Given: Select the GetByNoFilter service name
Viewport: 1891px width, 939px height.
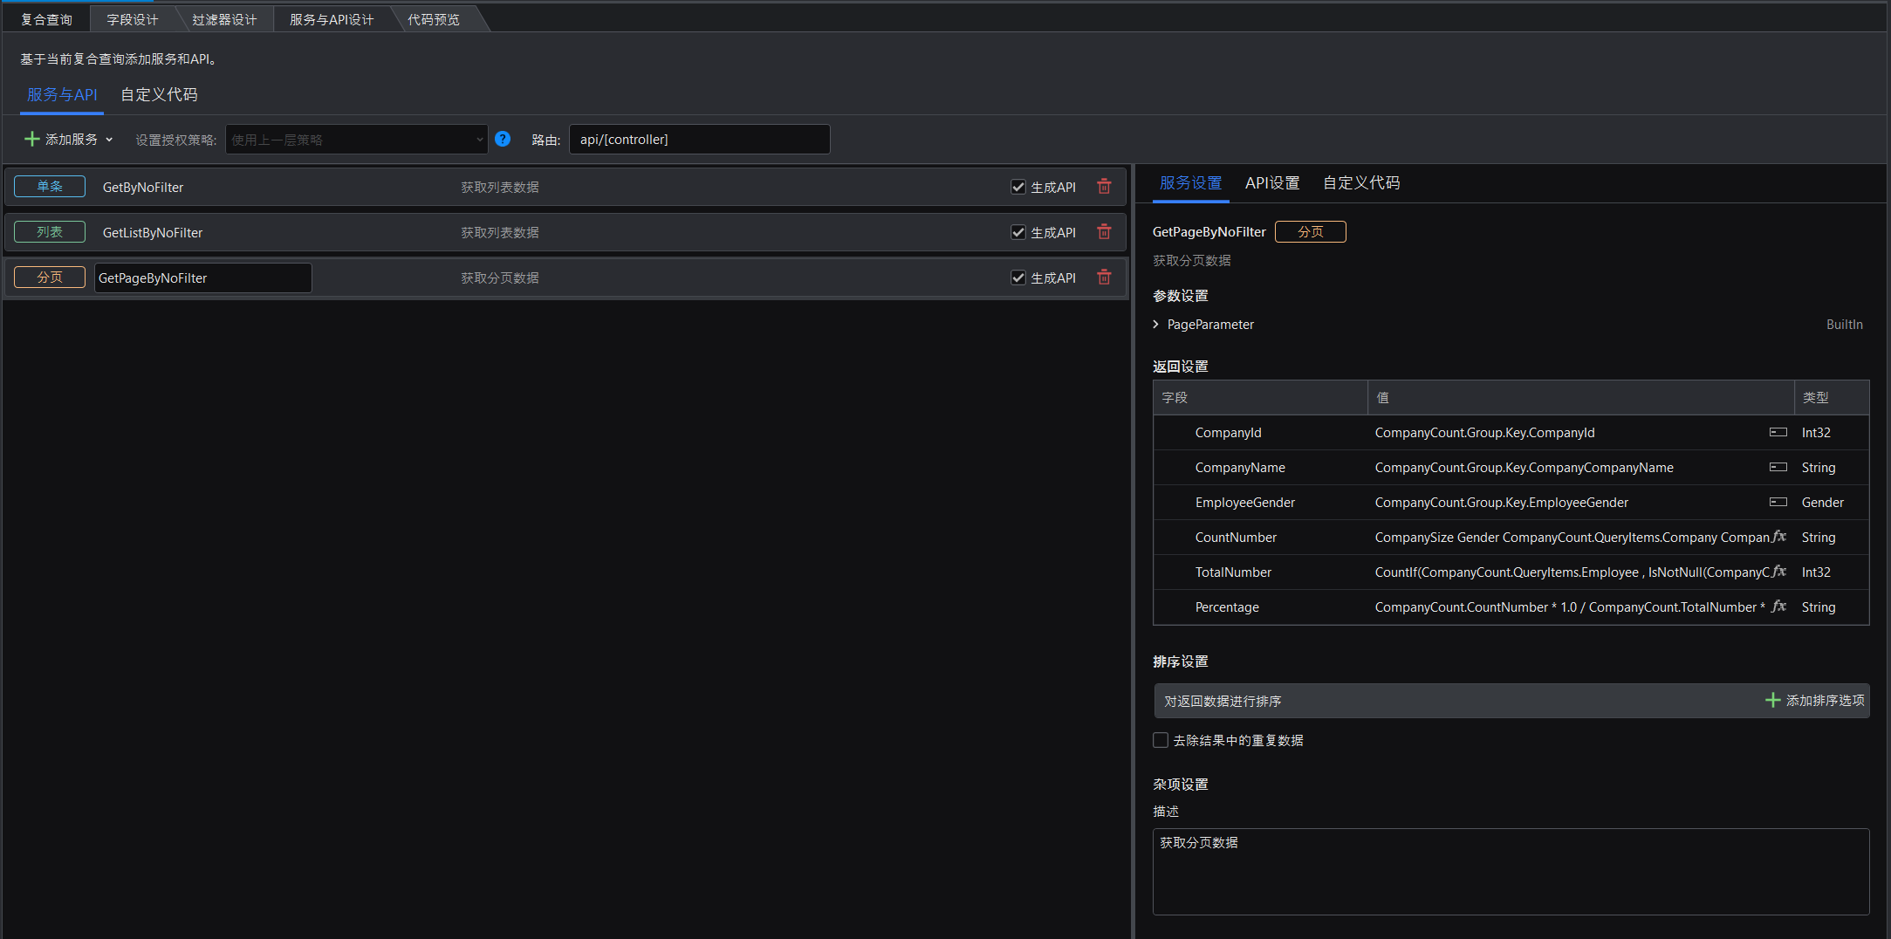Looking at the screenshot, I should 143,188.
